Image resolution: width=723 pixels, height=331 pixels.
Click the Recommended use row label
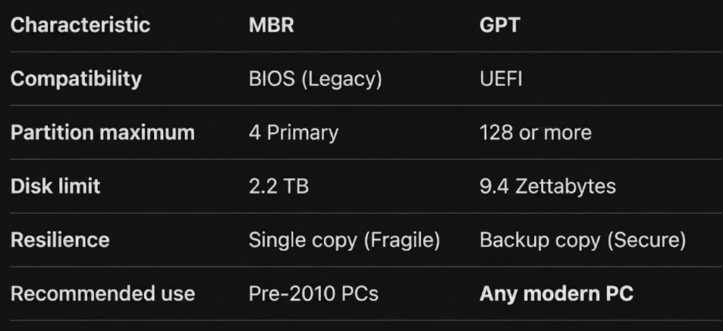(x=102, y=294)
